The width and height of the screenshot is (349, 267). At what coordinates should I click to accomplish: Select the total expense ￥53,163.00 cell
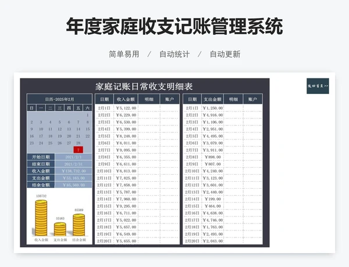[x=74, y=178]
